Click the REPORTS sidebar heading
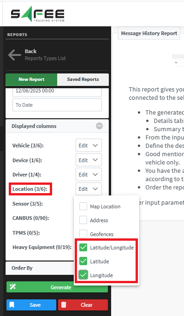Viewport: 184px width, 316px height. coord(17,35)
